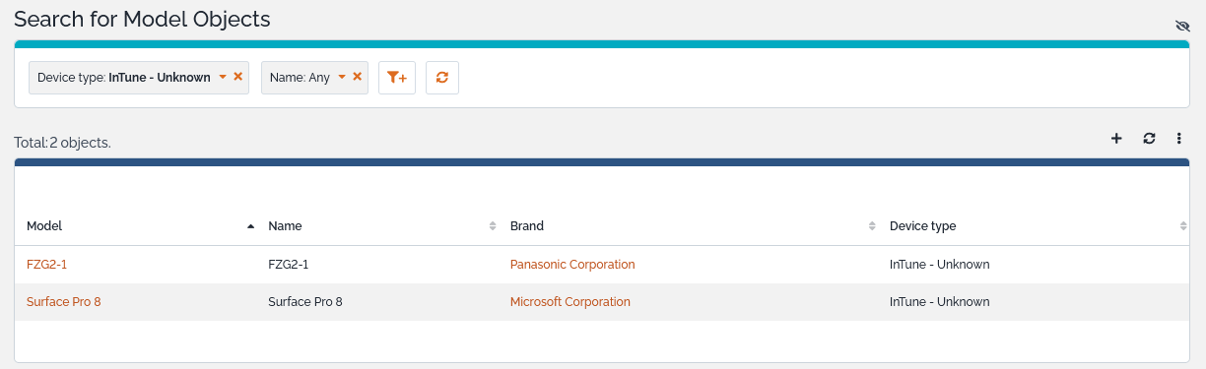This screenshot has height=369, width=1206.
Task: Remove the Name filter
Action: tap(357, 77)
